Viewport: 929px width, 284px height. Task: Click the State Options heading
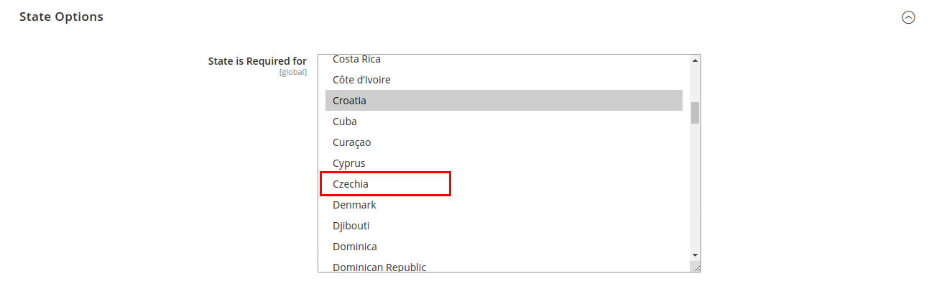[61, 17]
